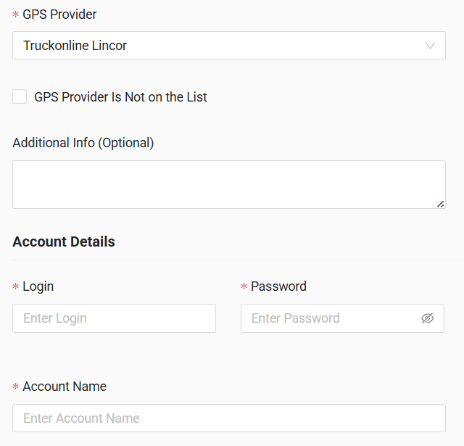Click the Additional Info (Optional) label
The width and height of the screenshot is (464, 446).
click(x=83, y=143)
